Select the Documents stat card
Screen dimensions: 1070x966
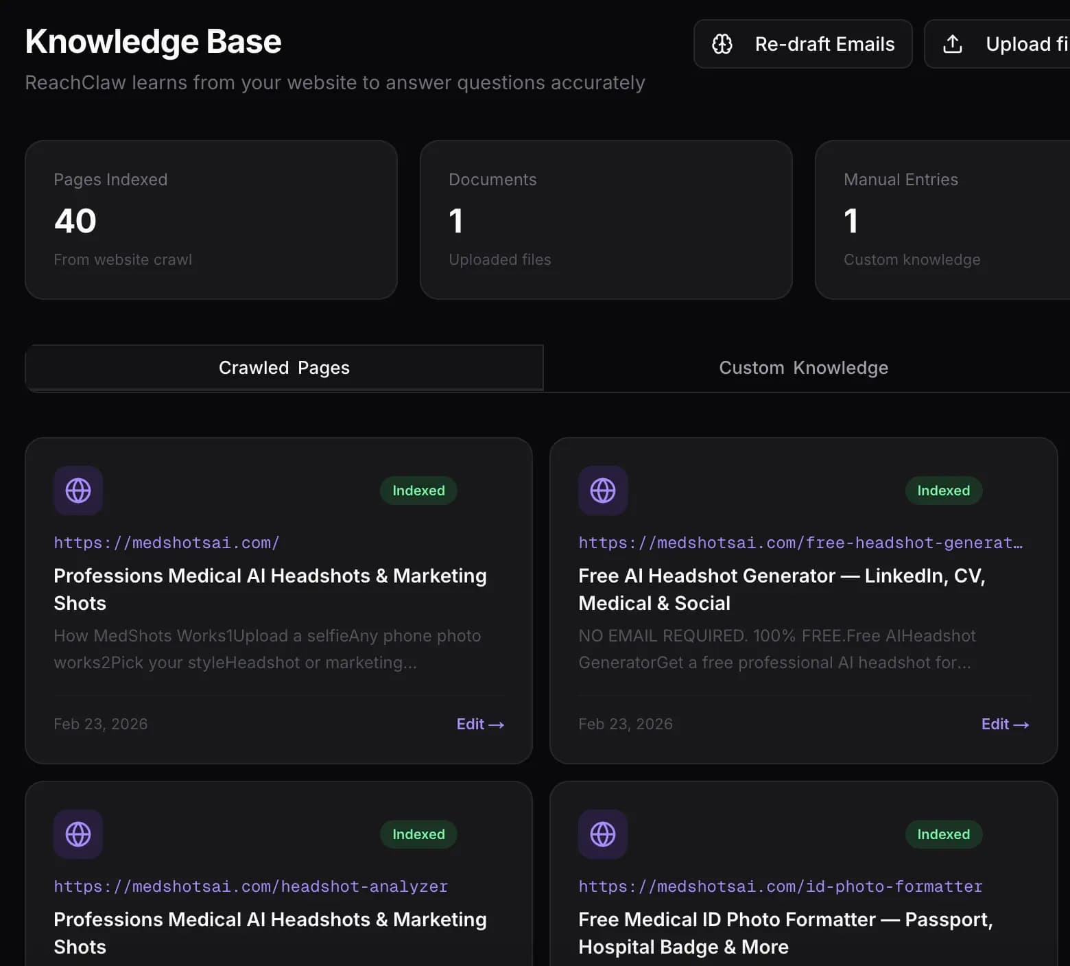point(606,220)
